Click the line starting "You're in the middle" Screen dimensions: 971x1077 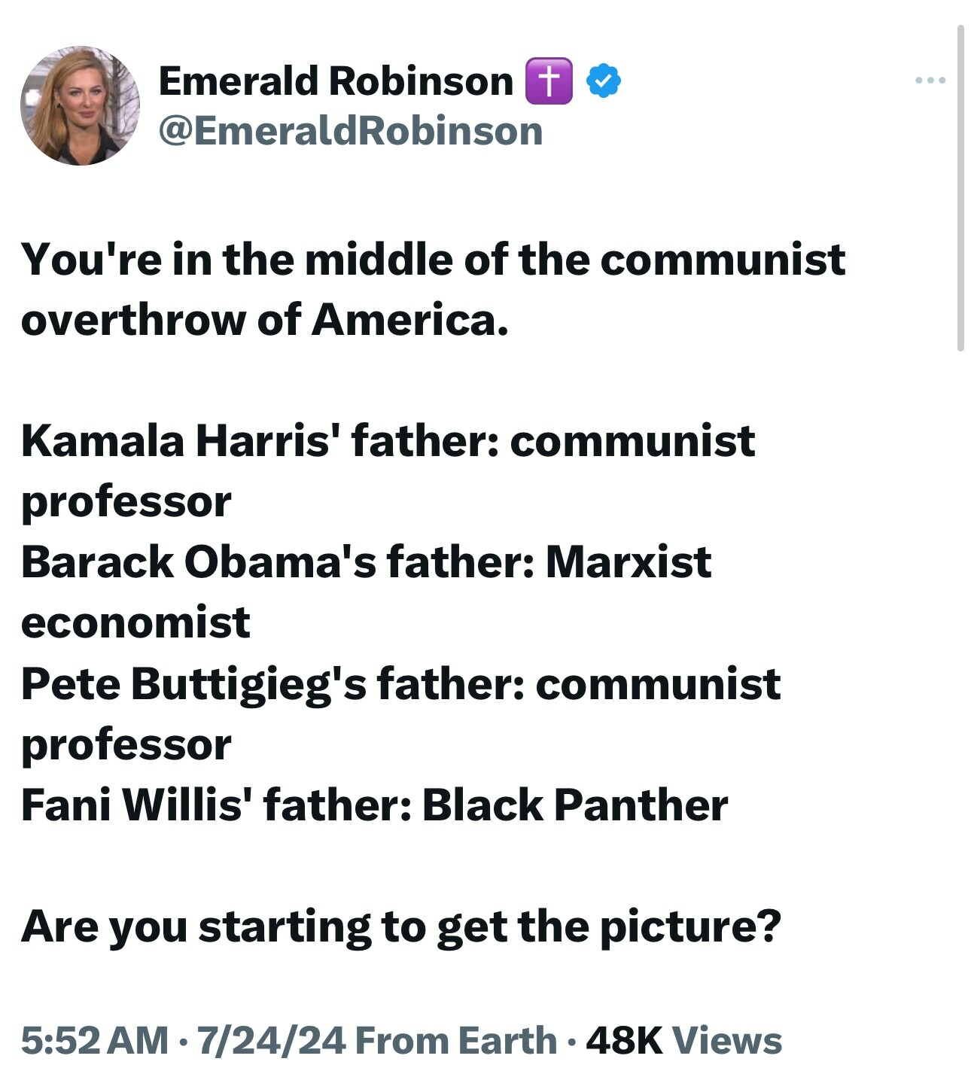pos(433,260)
